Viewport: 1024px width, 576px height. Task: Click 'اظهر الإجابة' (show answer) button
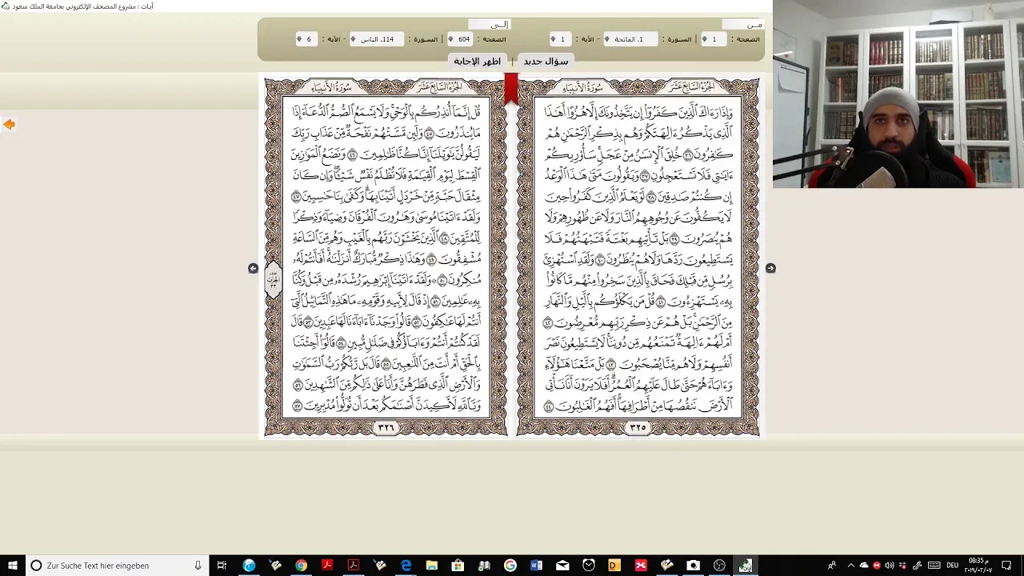pyautogui.click(x=478, y=61)
